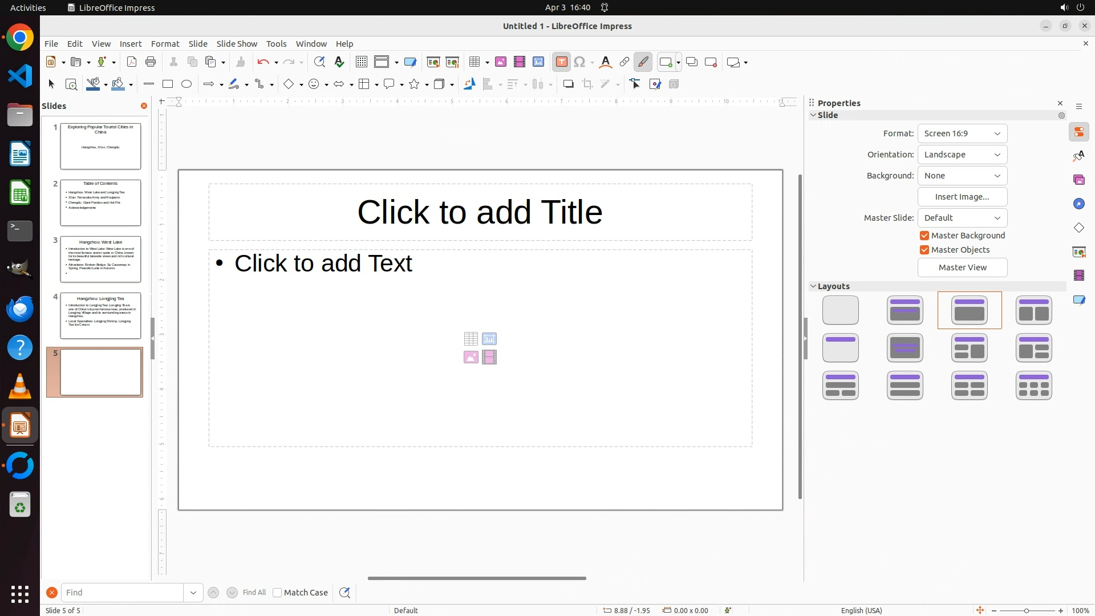The height and width of the screenshot is (616, 1095).
Task: Uncheck the Master Background checkbox
Action: click(924, 236)
